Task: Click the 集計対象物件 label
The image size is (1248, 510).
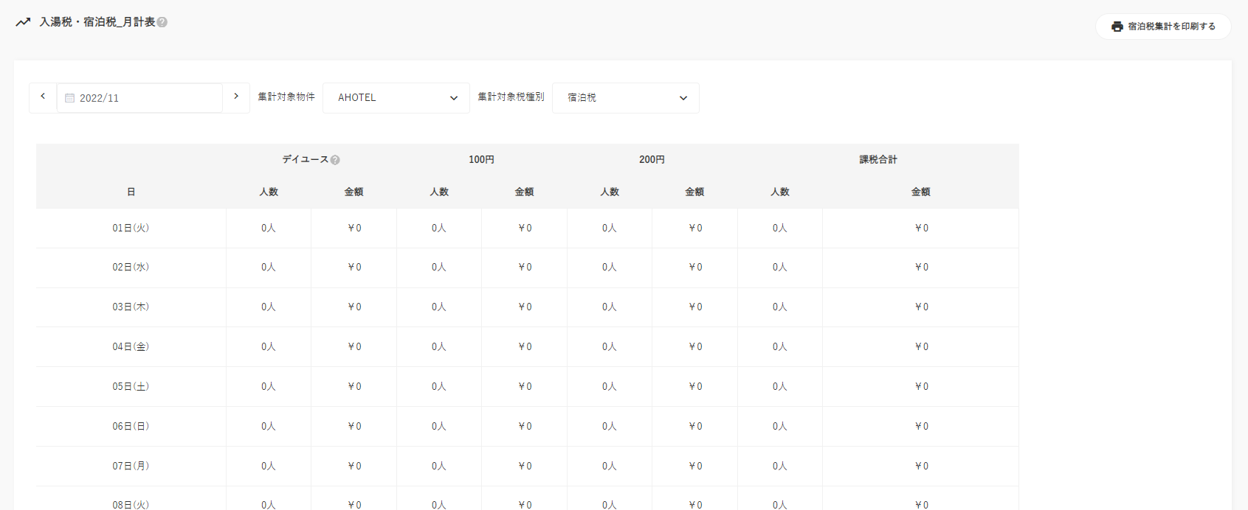Action: 286,97
